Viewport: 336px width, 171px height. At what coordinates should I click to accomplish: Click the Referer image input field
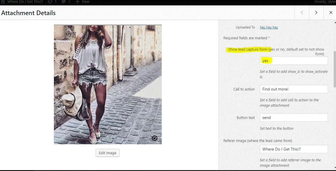click(x=294, y=149)
